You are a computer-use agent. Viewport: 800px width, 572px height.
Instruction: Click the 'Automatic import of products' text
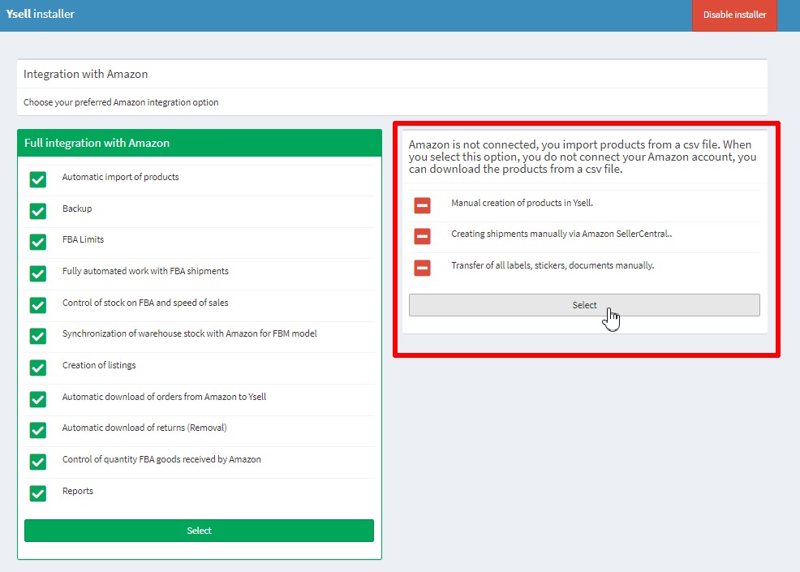coord(120,177)
